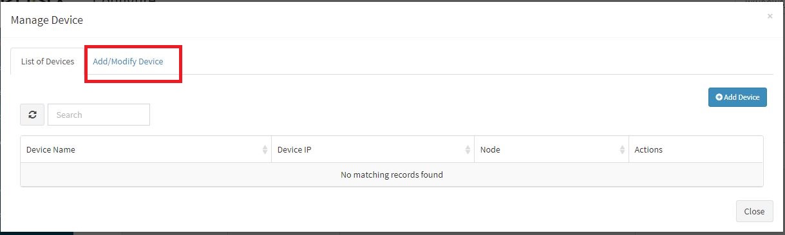Image resolution: width=785 pixels, height=235 pixels.
Task: Click the Device Name sort arrows icon
Action: (x=265, y=149)
